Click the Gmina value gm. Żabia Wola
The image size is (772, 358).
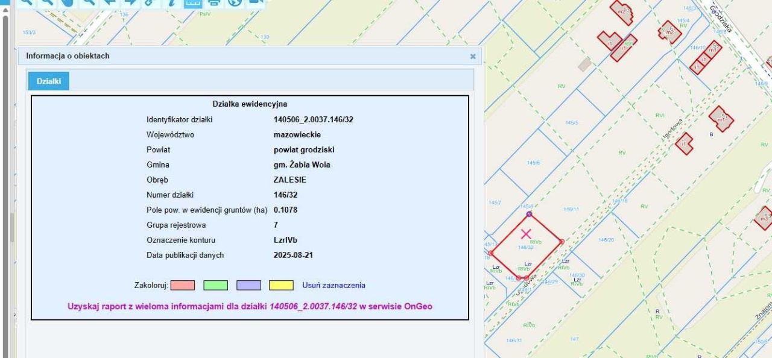point(302,165)
